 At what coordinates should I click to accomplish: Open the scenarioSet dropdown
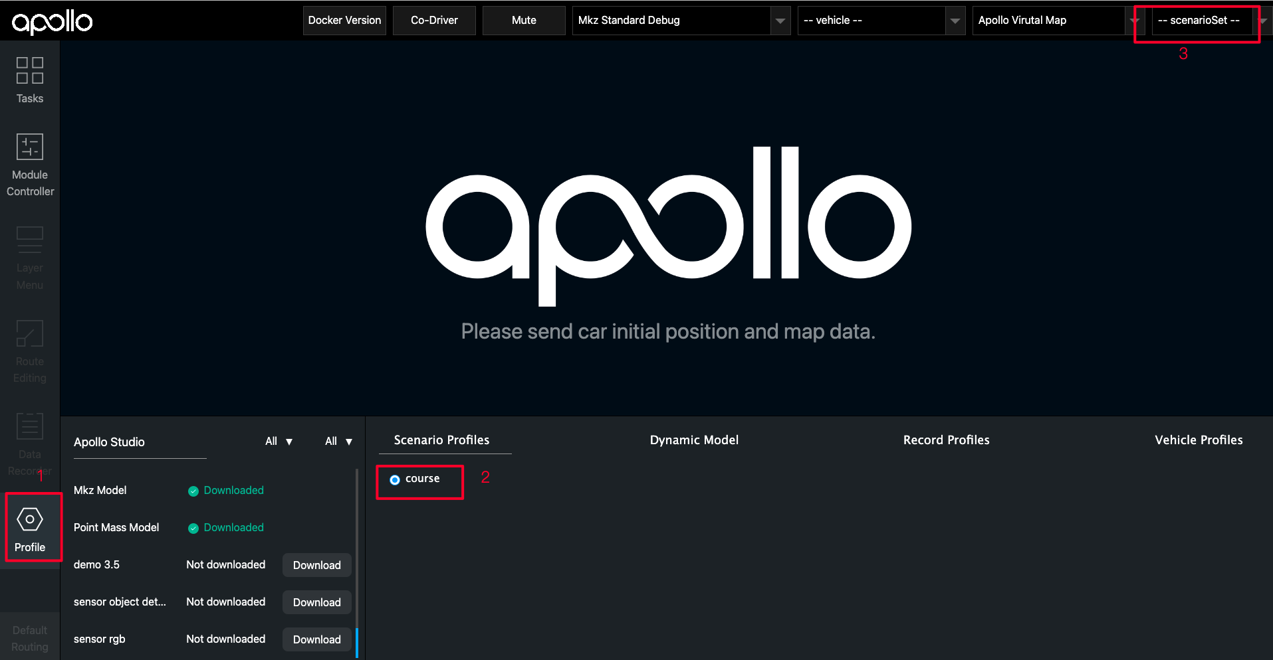tap(1200, 20)
